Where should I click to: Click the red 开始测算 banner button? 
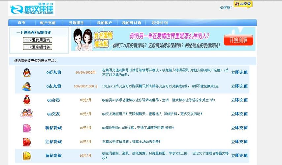238,40
